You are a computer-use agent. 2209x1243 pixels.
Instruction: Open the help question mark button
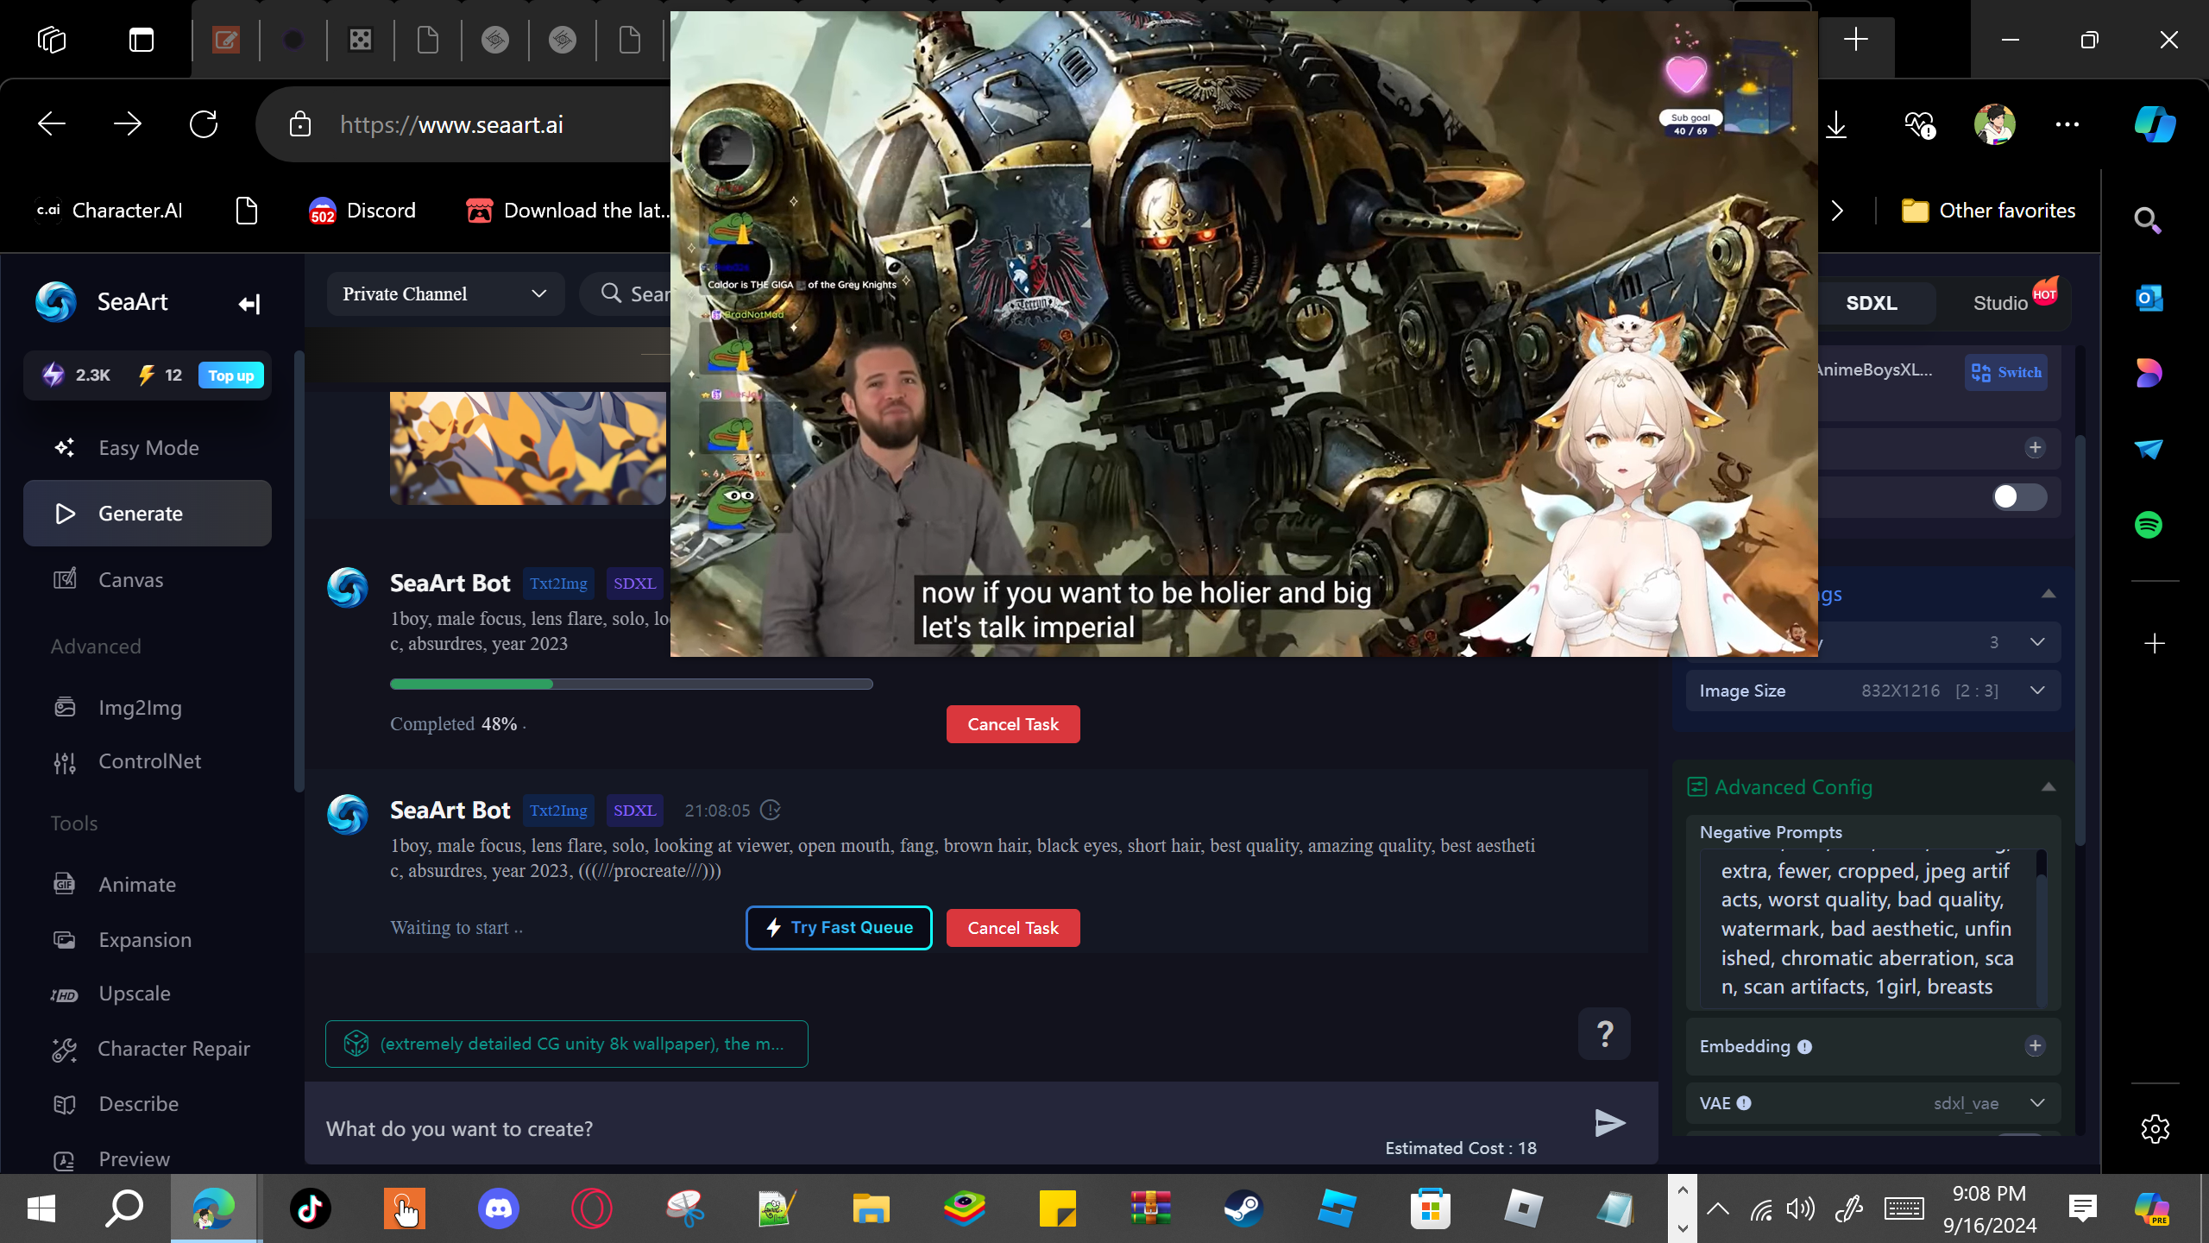click(x=1604, y=1033)
